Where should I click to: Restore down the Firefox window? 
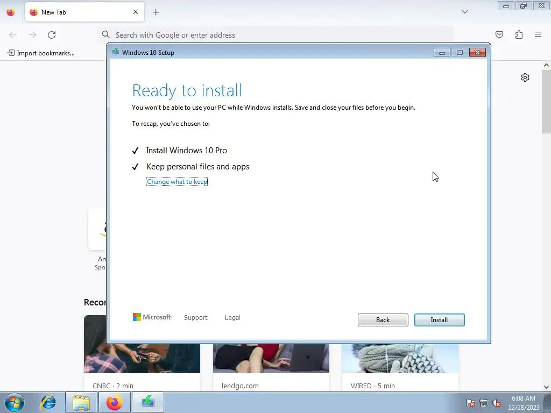click(524, 5)
